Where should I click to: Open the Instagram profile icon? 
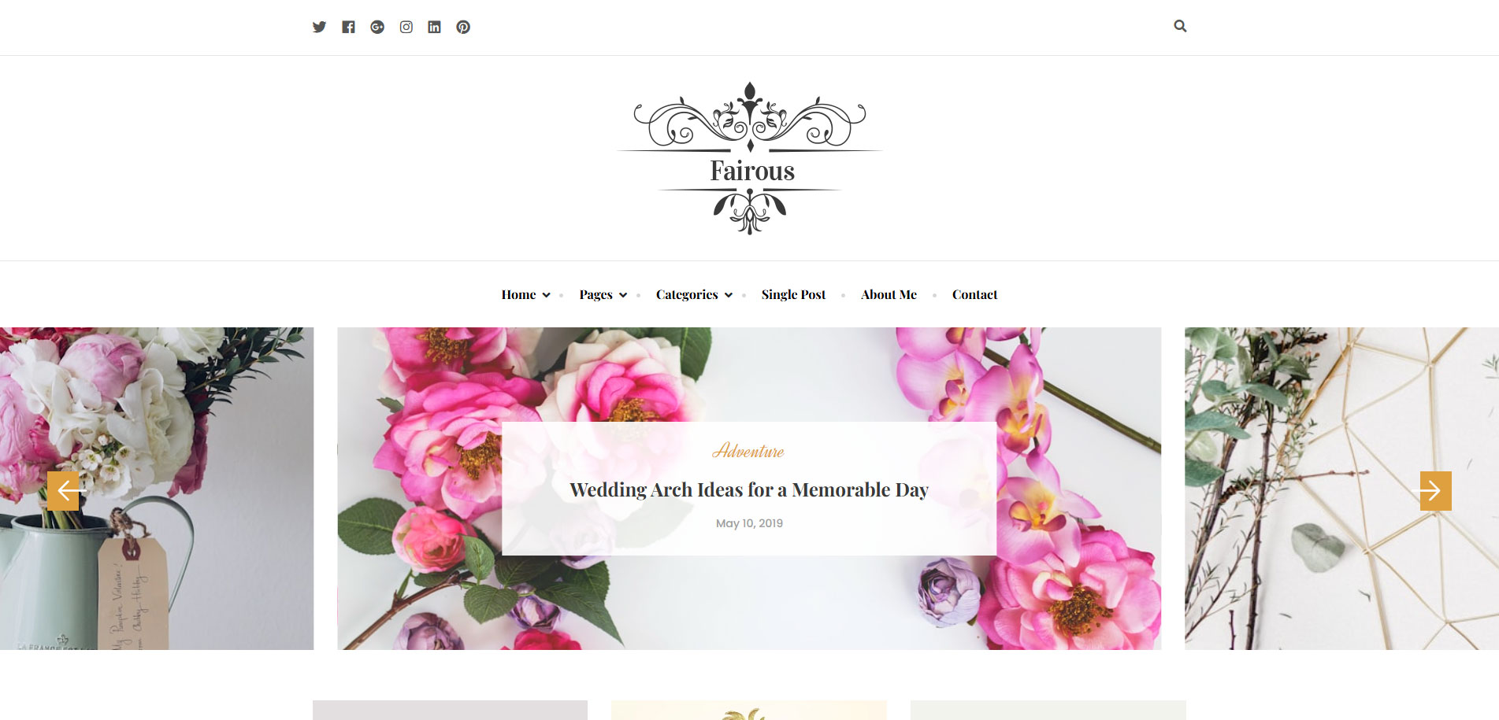click(x=406, y=27)
